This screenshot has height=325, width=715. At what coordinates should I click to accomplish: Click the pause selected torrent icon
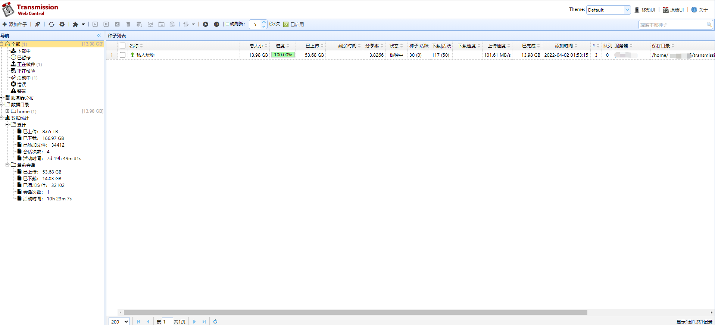tap(106, 24)
